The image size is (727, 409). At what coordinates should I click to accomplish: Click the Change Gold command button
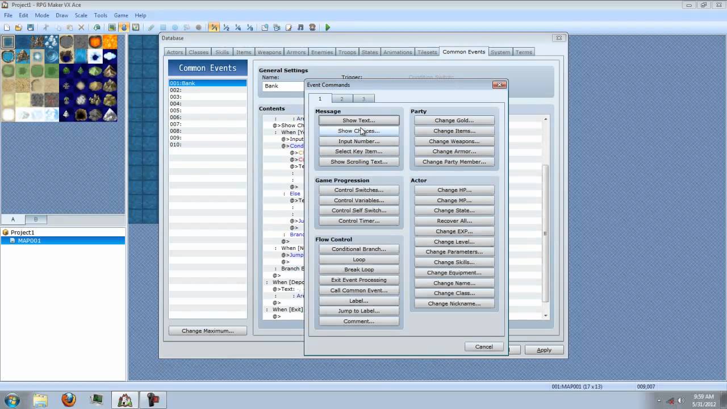(454, 120)
